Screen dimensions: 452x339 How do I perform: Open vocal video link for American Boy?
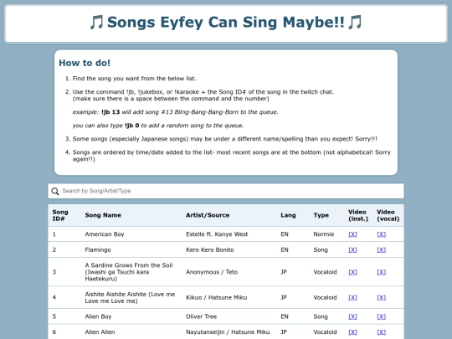381,234
